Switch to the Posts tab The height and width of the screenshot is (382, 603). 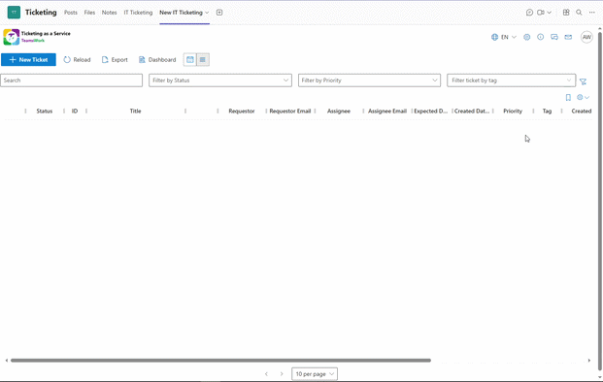click(71, 13)
